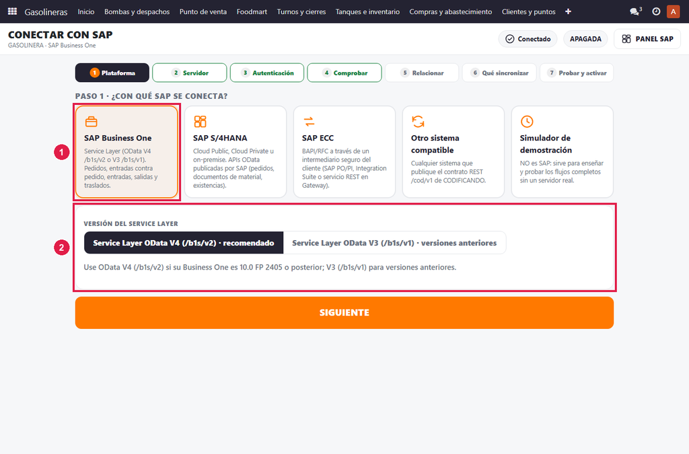
Task: Open the apps grid menu icon
Action: (12, 11)
